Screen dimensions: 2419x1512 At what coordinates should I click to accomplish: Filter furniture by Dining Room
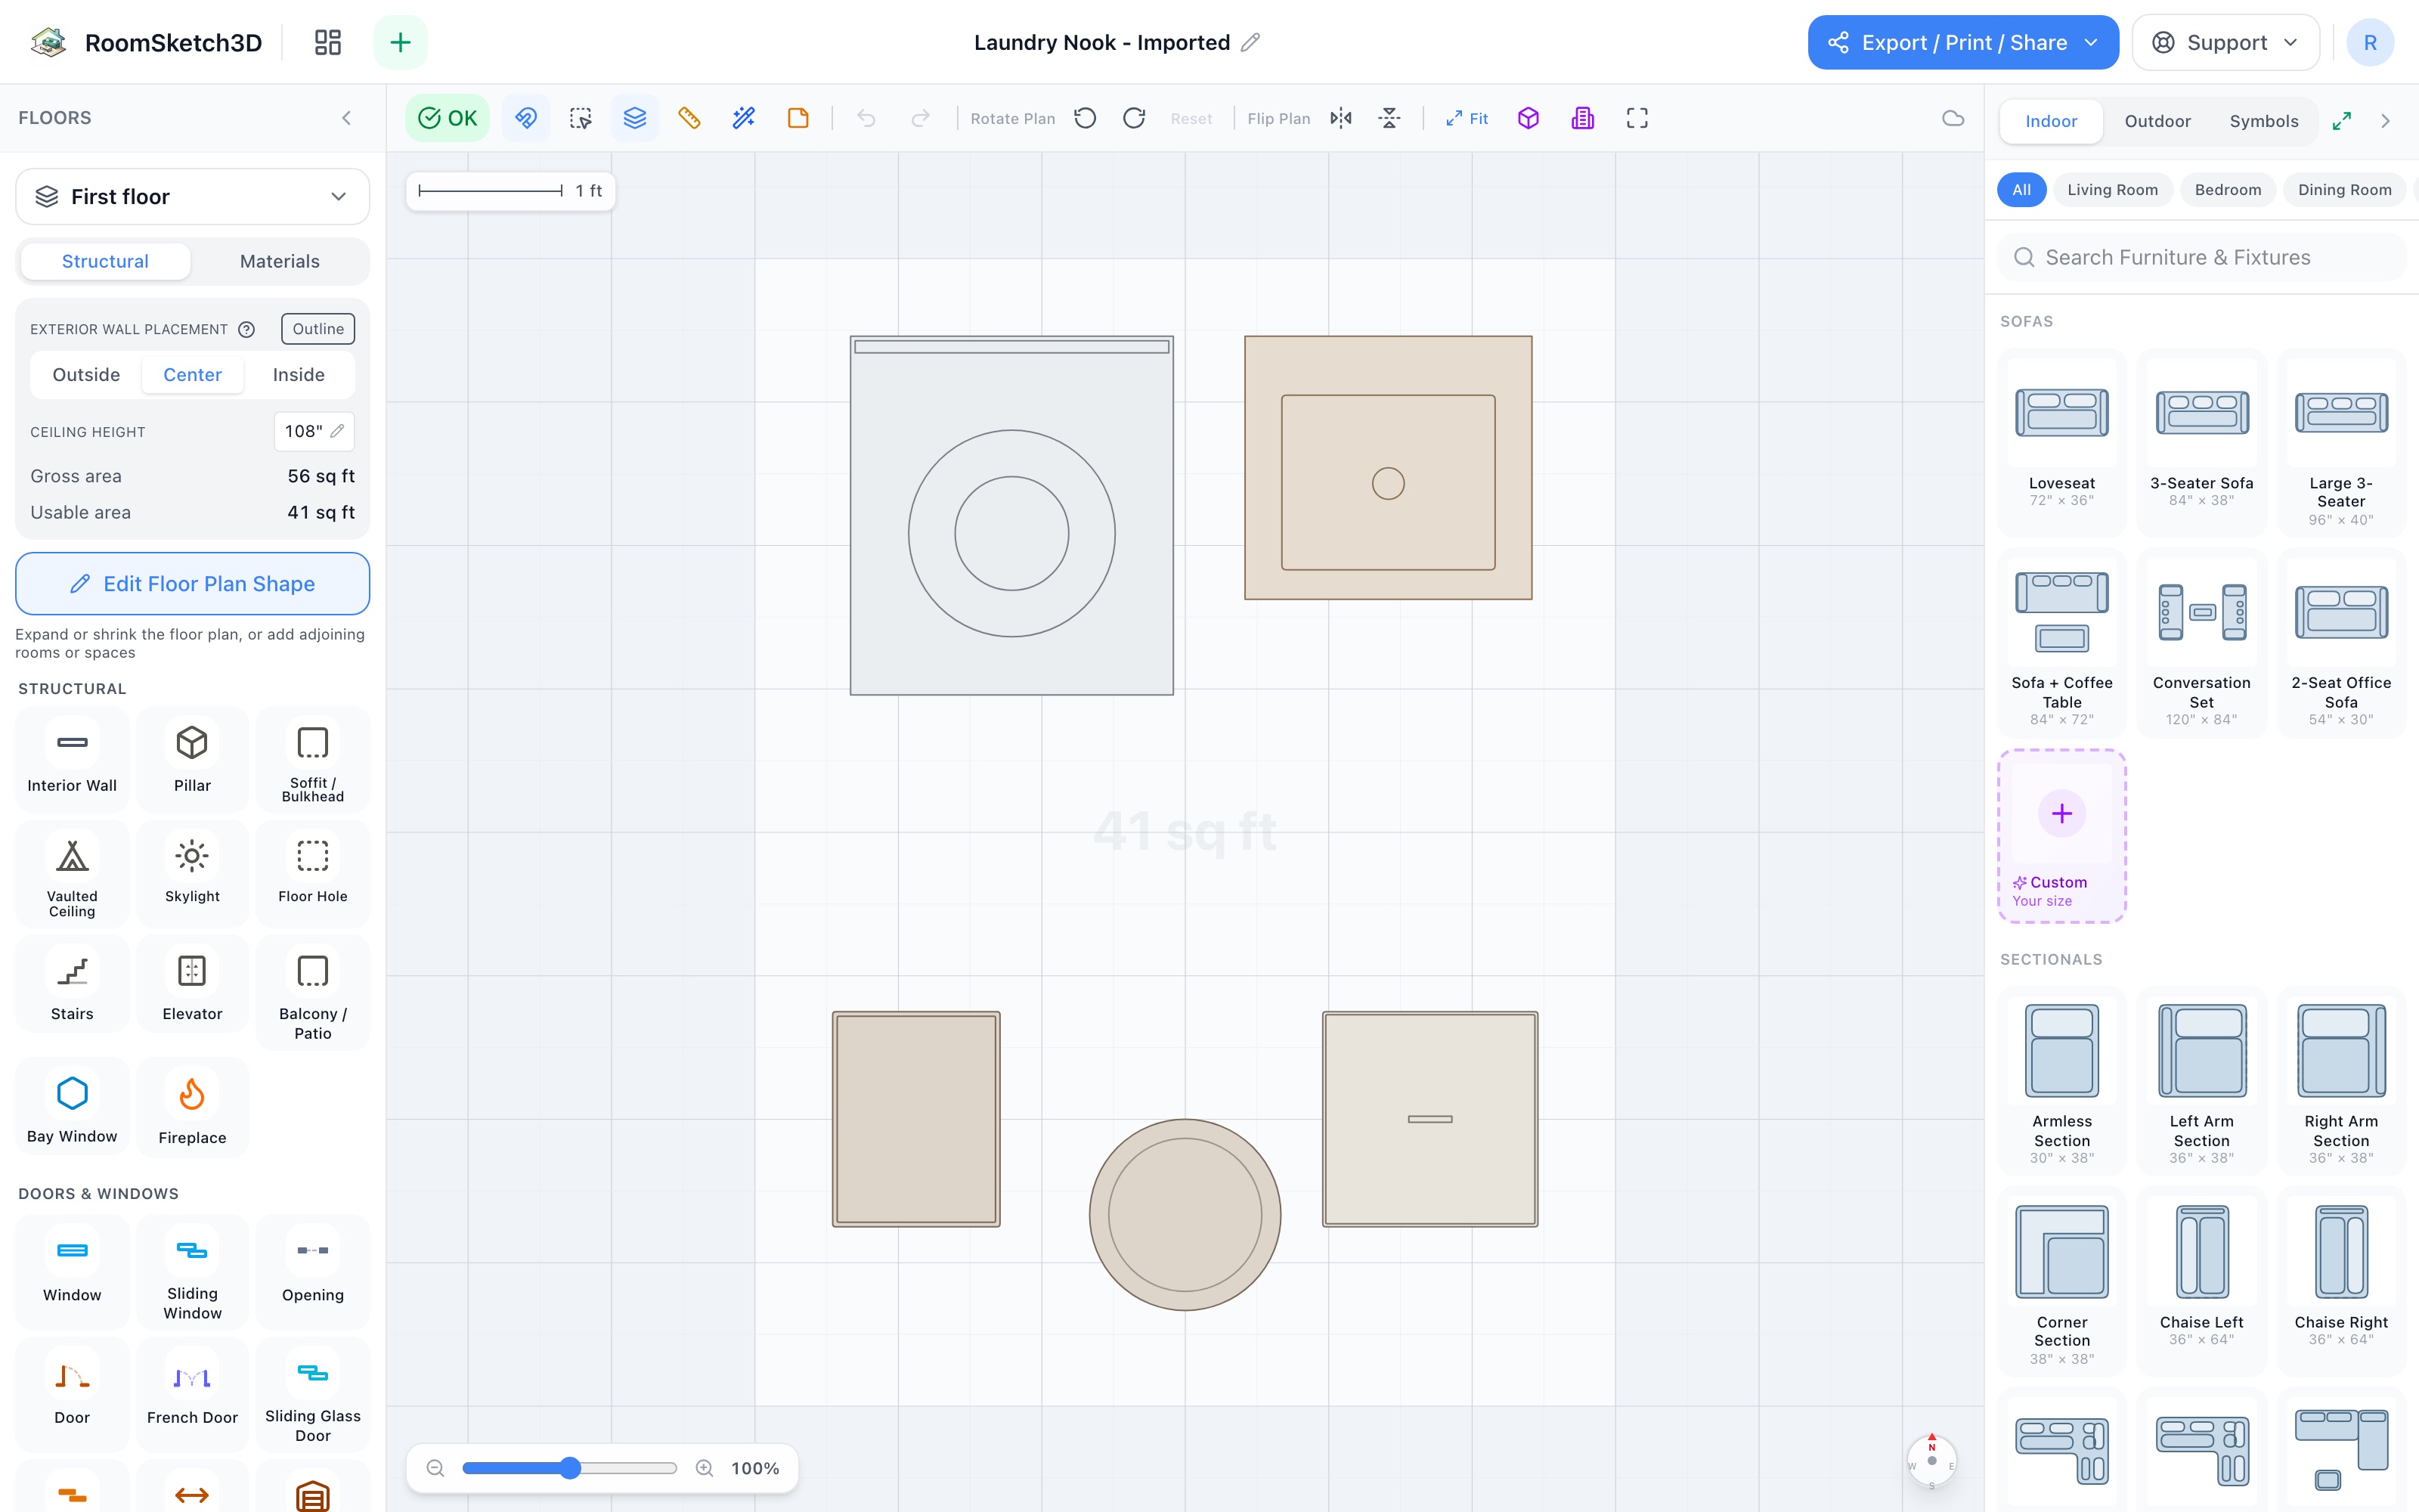tap(2344, 190)
